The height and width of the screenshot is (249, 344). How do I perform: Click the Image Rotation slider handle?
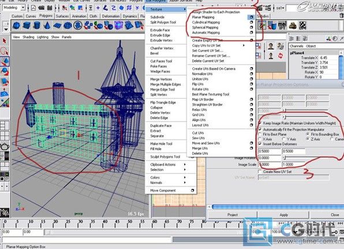[284, 158]
